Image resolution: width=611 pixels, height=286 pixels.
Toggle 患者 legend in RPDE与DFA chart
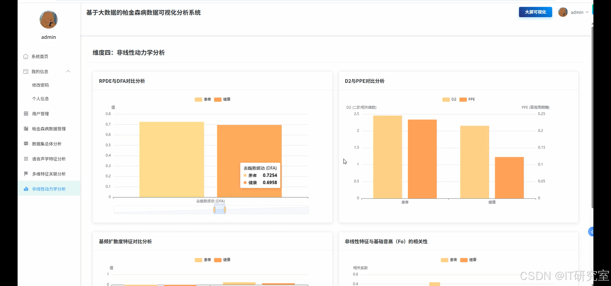[203, 99]
